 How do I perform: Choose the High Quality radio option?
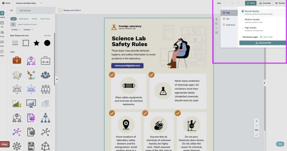click(x=243, y=28)
